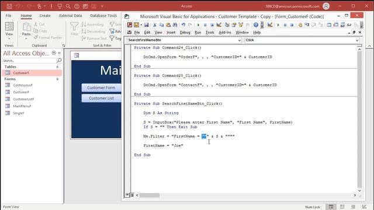Viewport: 374px width, 210px height.
Task: Select the Database Tools ribbon tab
Action: pos(103,16)
